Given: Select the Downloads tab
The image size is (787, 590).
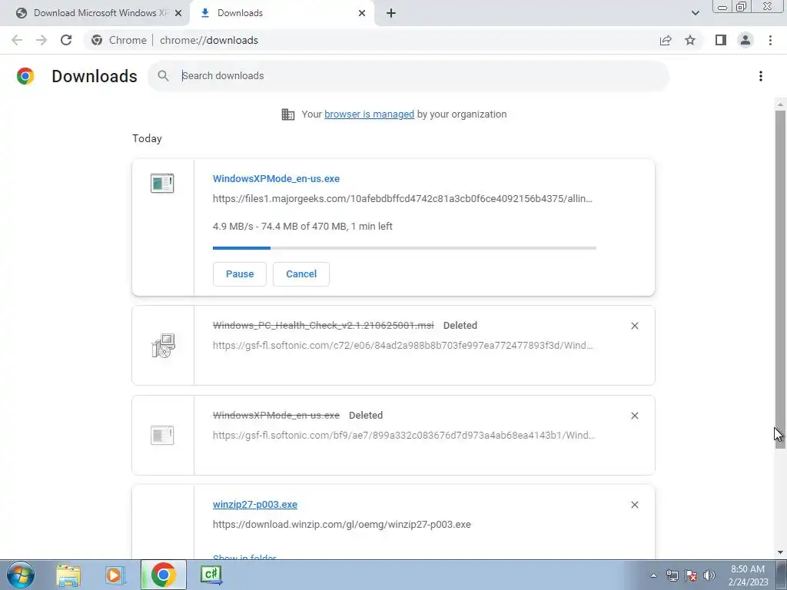Looking at the screenshot, I should [281, 13].
